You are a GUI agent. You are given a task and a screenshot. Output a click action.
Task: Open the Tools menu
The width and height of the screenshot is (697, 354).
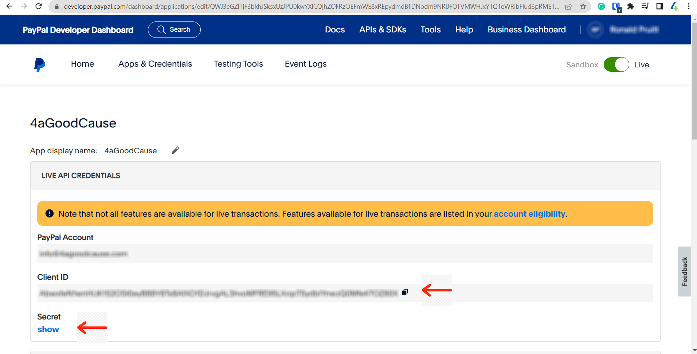pos(431,29)
